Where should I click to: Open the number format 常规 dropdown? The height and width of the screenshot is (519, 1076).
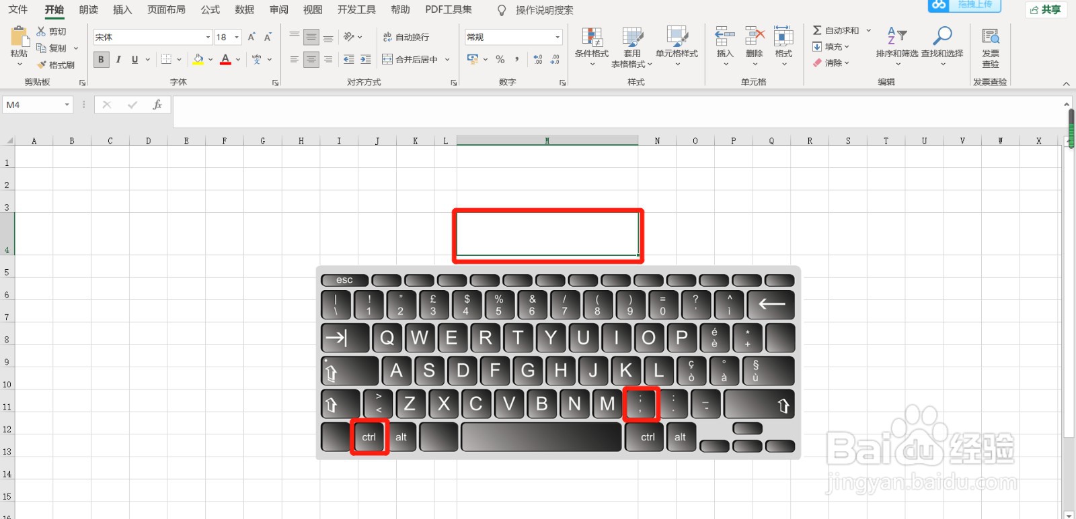pyautogui.click(x=558, y=37)
